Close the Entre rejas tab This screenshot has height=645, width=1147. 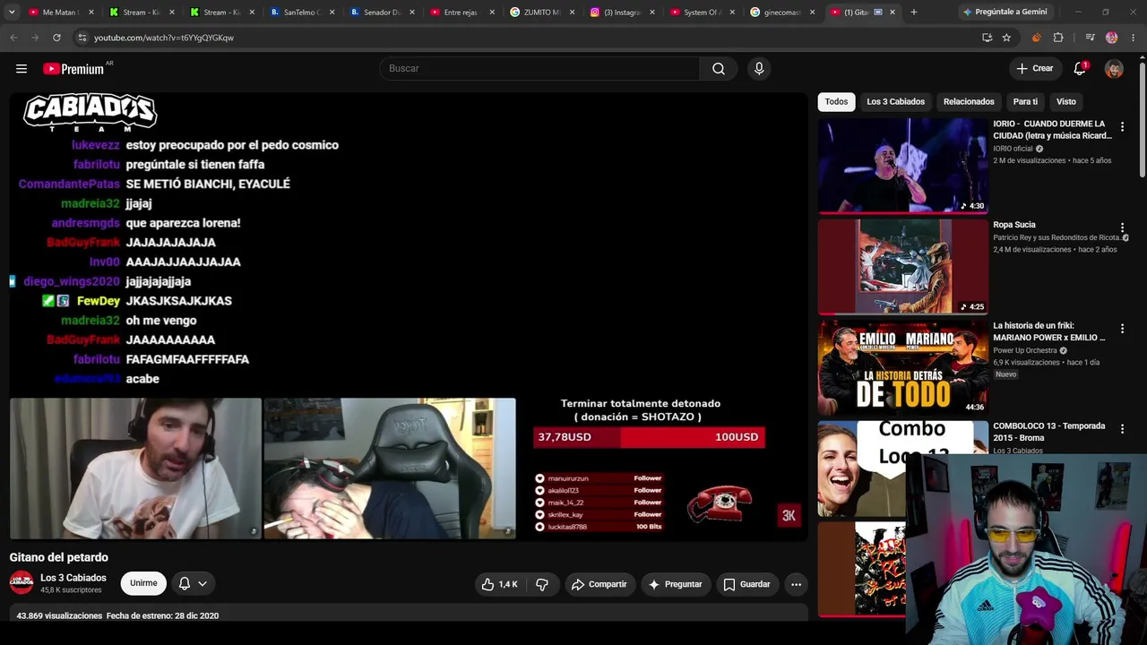click(492, 13)
